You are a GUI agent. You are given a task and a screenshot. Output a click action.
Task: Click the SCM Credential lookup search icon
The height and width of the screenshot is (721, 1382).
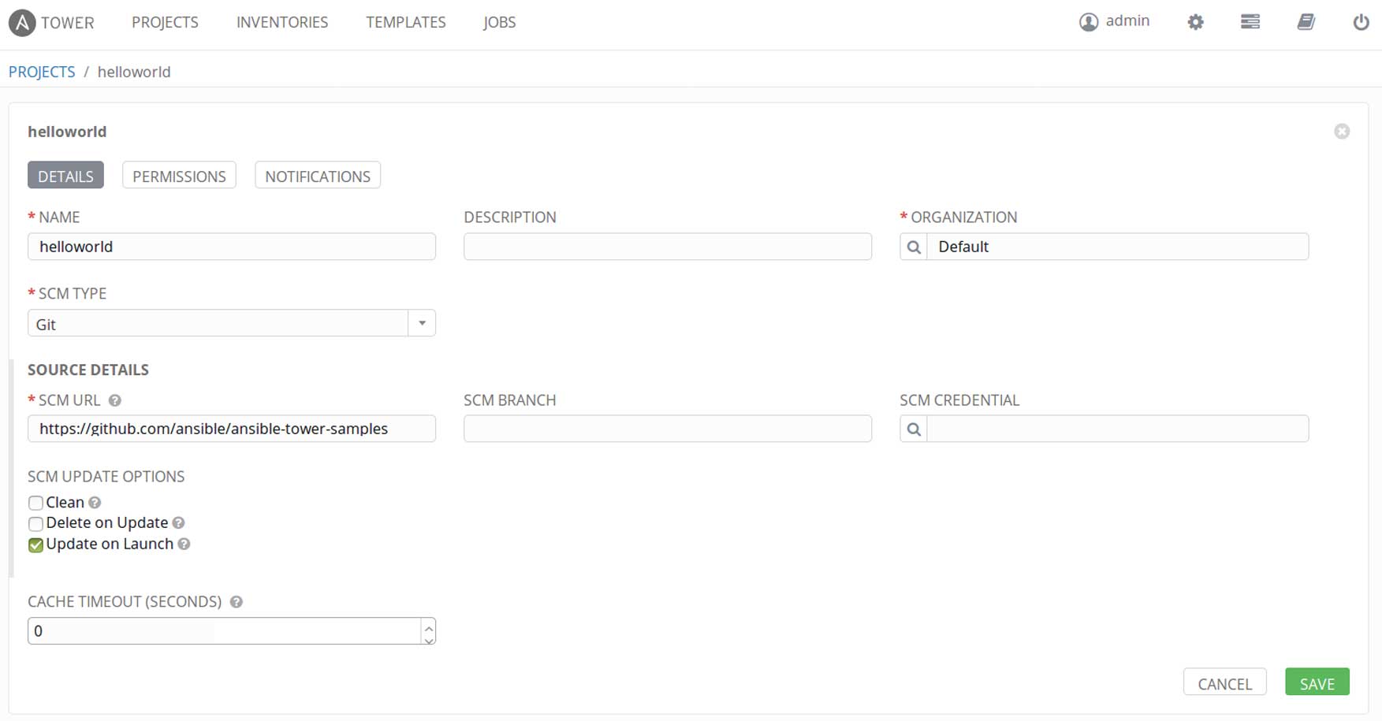point(914,429)
